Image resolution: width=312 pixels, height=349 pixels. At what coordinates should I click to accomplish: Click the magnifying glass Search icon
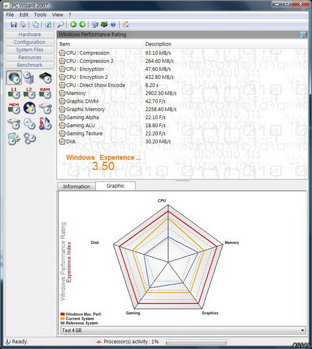coord(60,25)
